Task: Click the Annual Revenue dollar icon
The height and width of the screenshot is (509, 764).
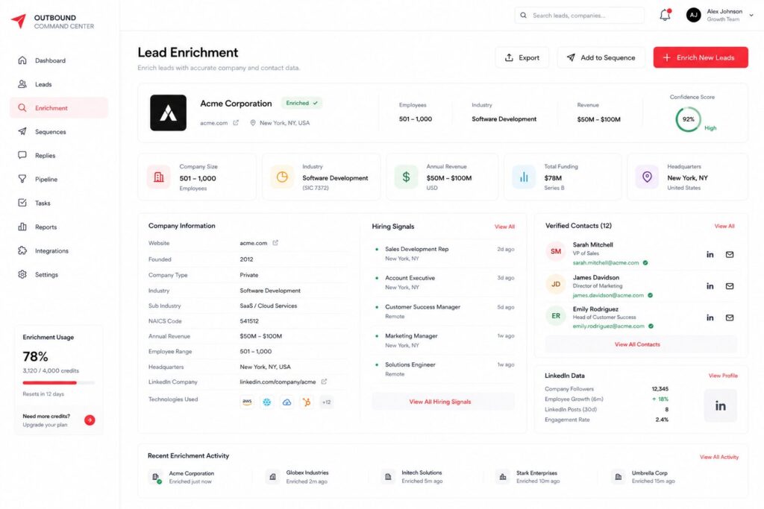Action: (406, 177)
